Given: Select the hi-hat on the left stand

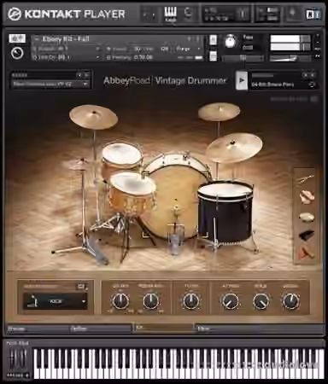Looking at the screenshot, I should tap(76, 164).
